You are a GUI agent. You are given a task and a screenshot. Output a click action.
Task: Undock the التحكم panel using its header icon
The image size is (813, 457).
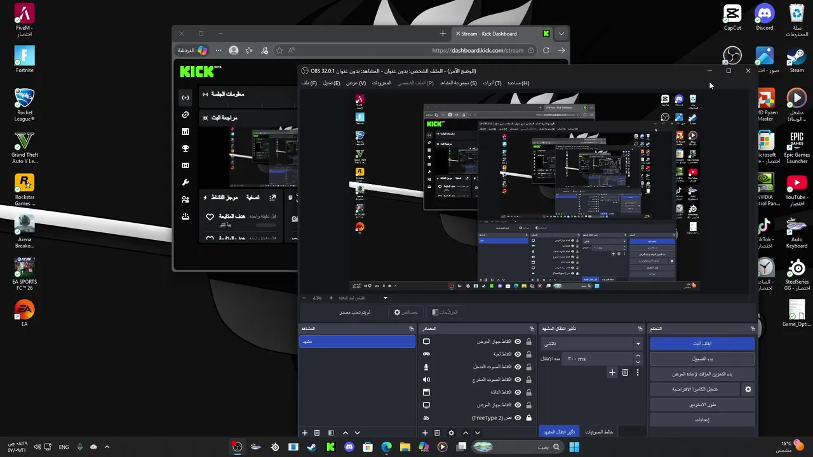coord(753,329)
